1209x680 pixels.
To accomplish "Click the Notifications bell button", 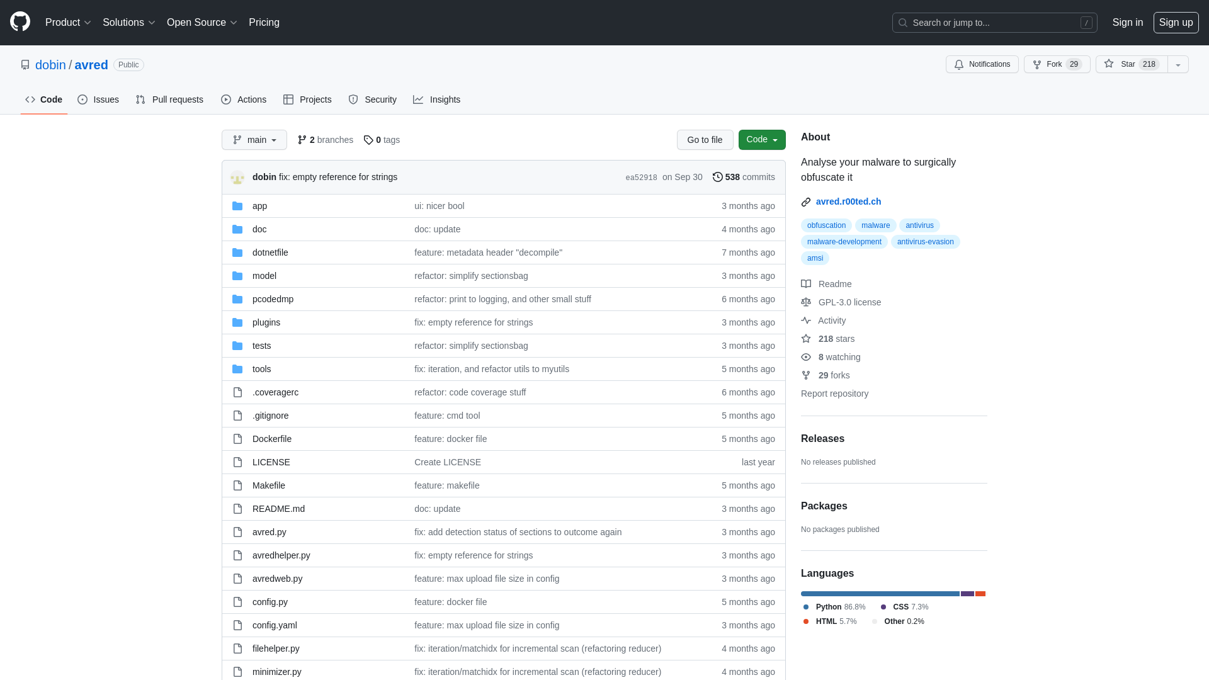I will point(982,64).
